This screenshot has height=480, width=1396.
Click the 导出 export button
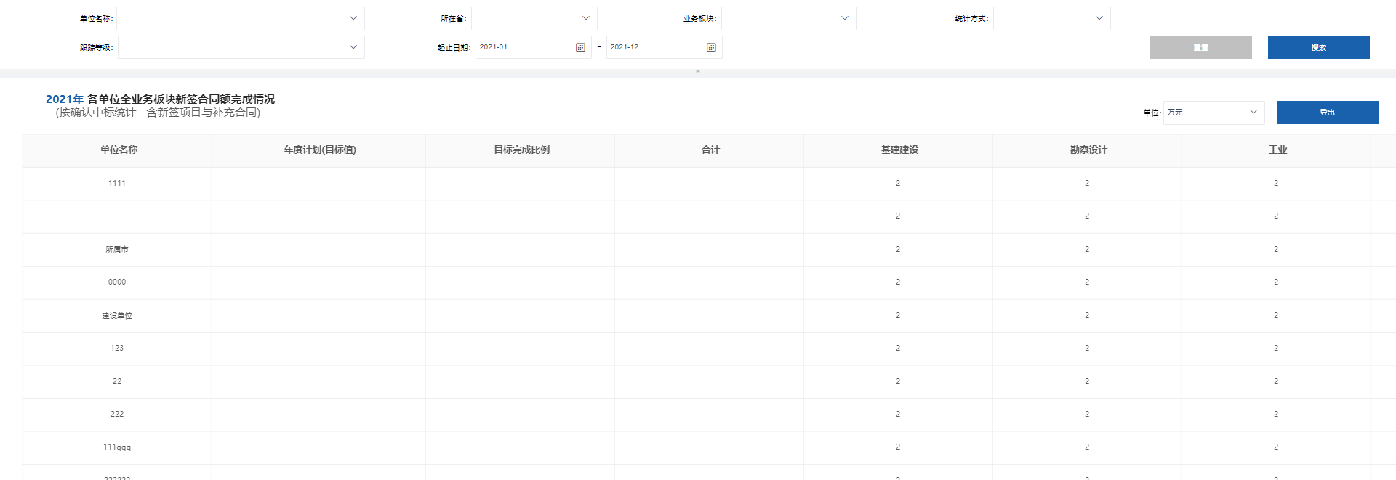click(1328, 113)
